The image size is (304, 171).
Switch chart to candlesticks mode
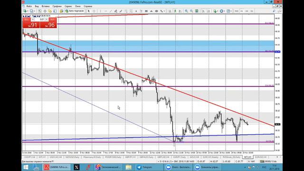pyautogui.click(x=175, y=11)
